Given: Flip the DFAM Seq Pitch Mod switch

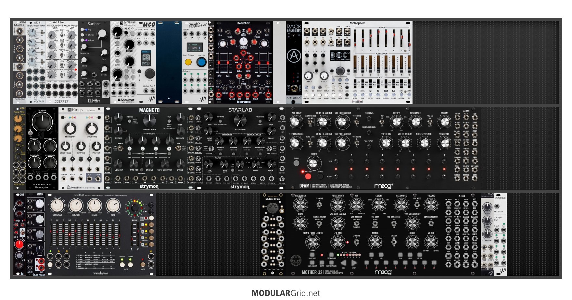Looking at the screenshot, I should pyautogui.click(x=310, y=122).
